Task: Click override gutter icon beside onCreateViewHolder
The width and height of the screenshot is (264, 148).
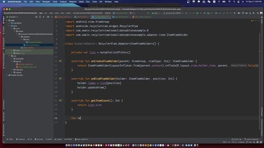Action: [60, 61]
